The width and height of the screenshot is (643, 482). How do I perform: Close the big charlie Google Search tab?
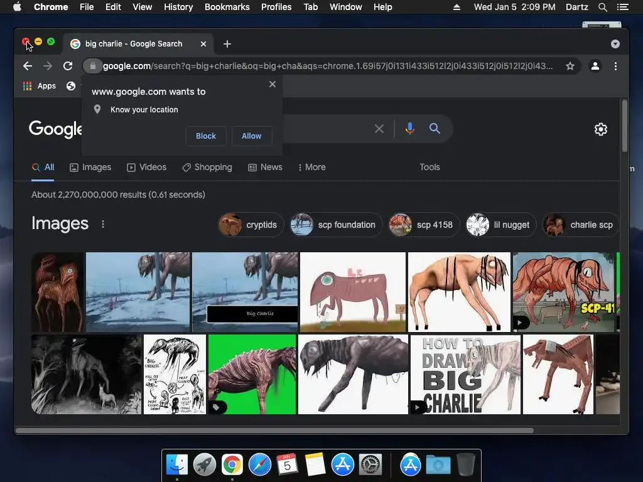pyautogui.click(x=203, y=44)
